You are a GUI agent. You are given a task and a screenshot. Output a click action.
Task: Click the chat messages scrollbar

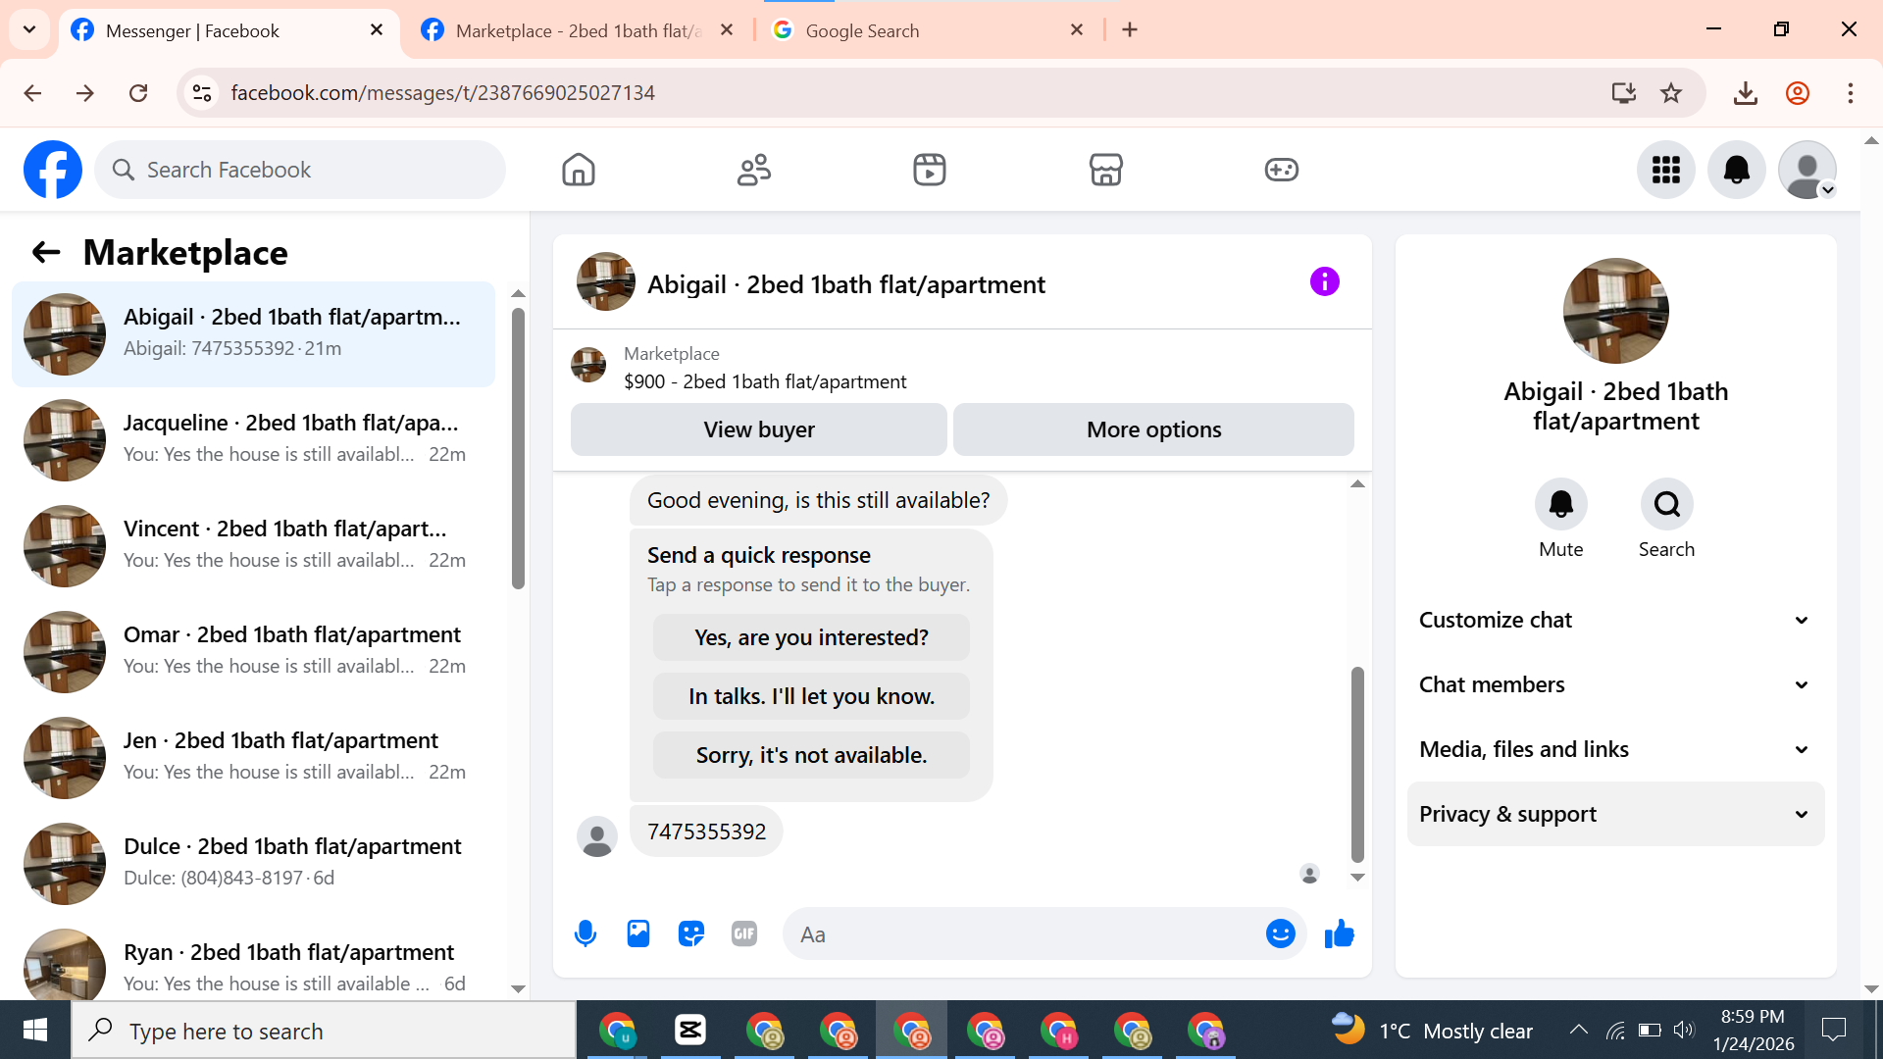click(1357, 765)
